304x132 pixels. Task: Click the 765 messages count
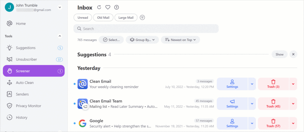pos(87,40)
